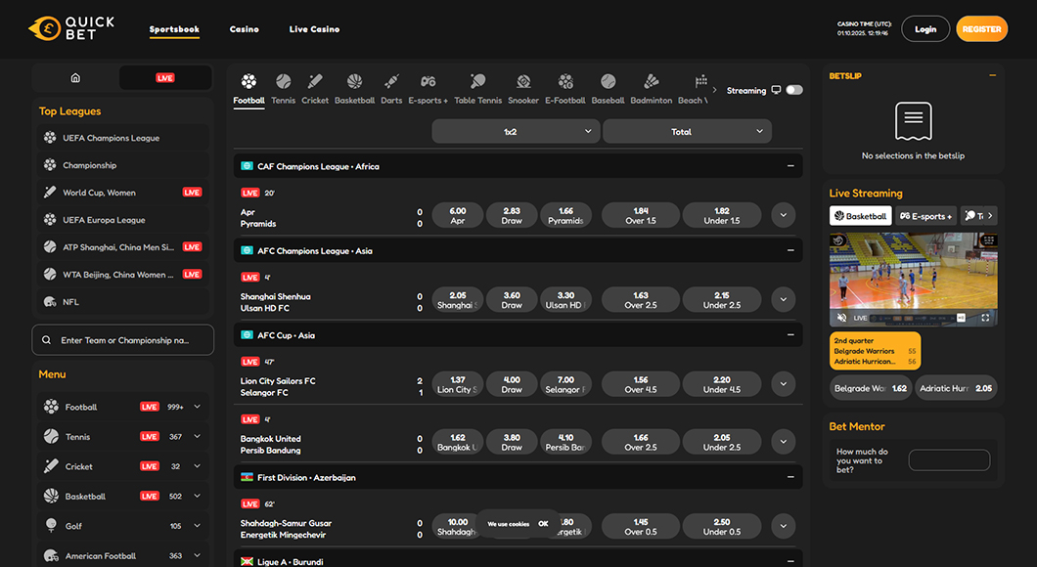This screenshot has width=1037, height=567.
Task: Unmute the live basketball stream
Action: [x=839, y=318]
